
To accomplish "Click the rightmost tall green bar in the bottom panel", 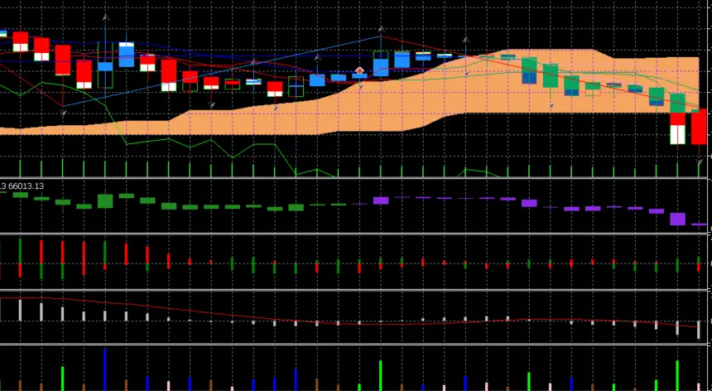I will coord(677,374).
